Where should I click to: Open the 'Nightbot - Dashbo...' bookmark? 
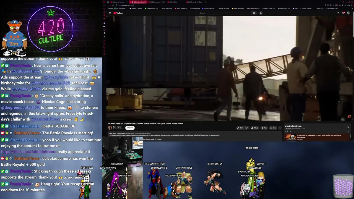pos(136,9)
